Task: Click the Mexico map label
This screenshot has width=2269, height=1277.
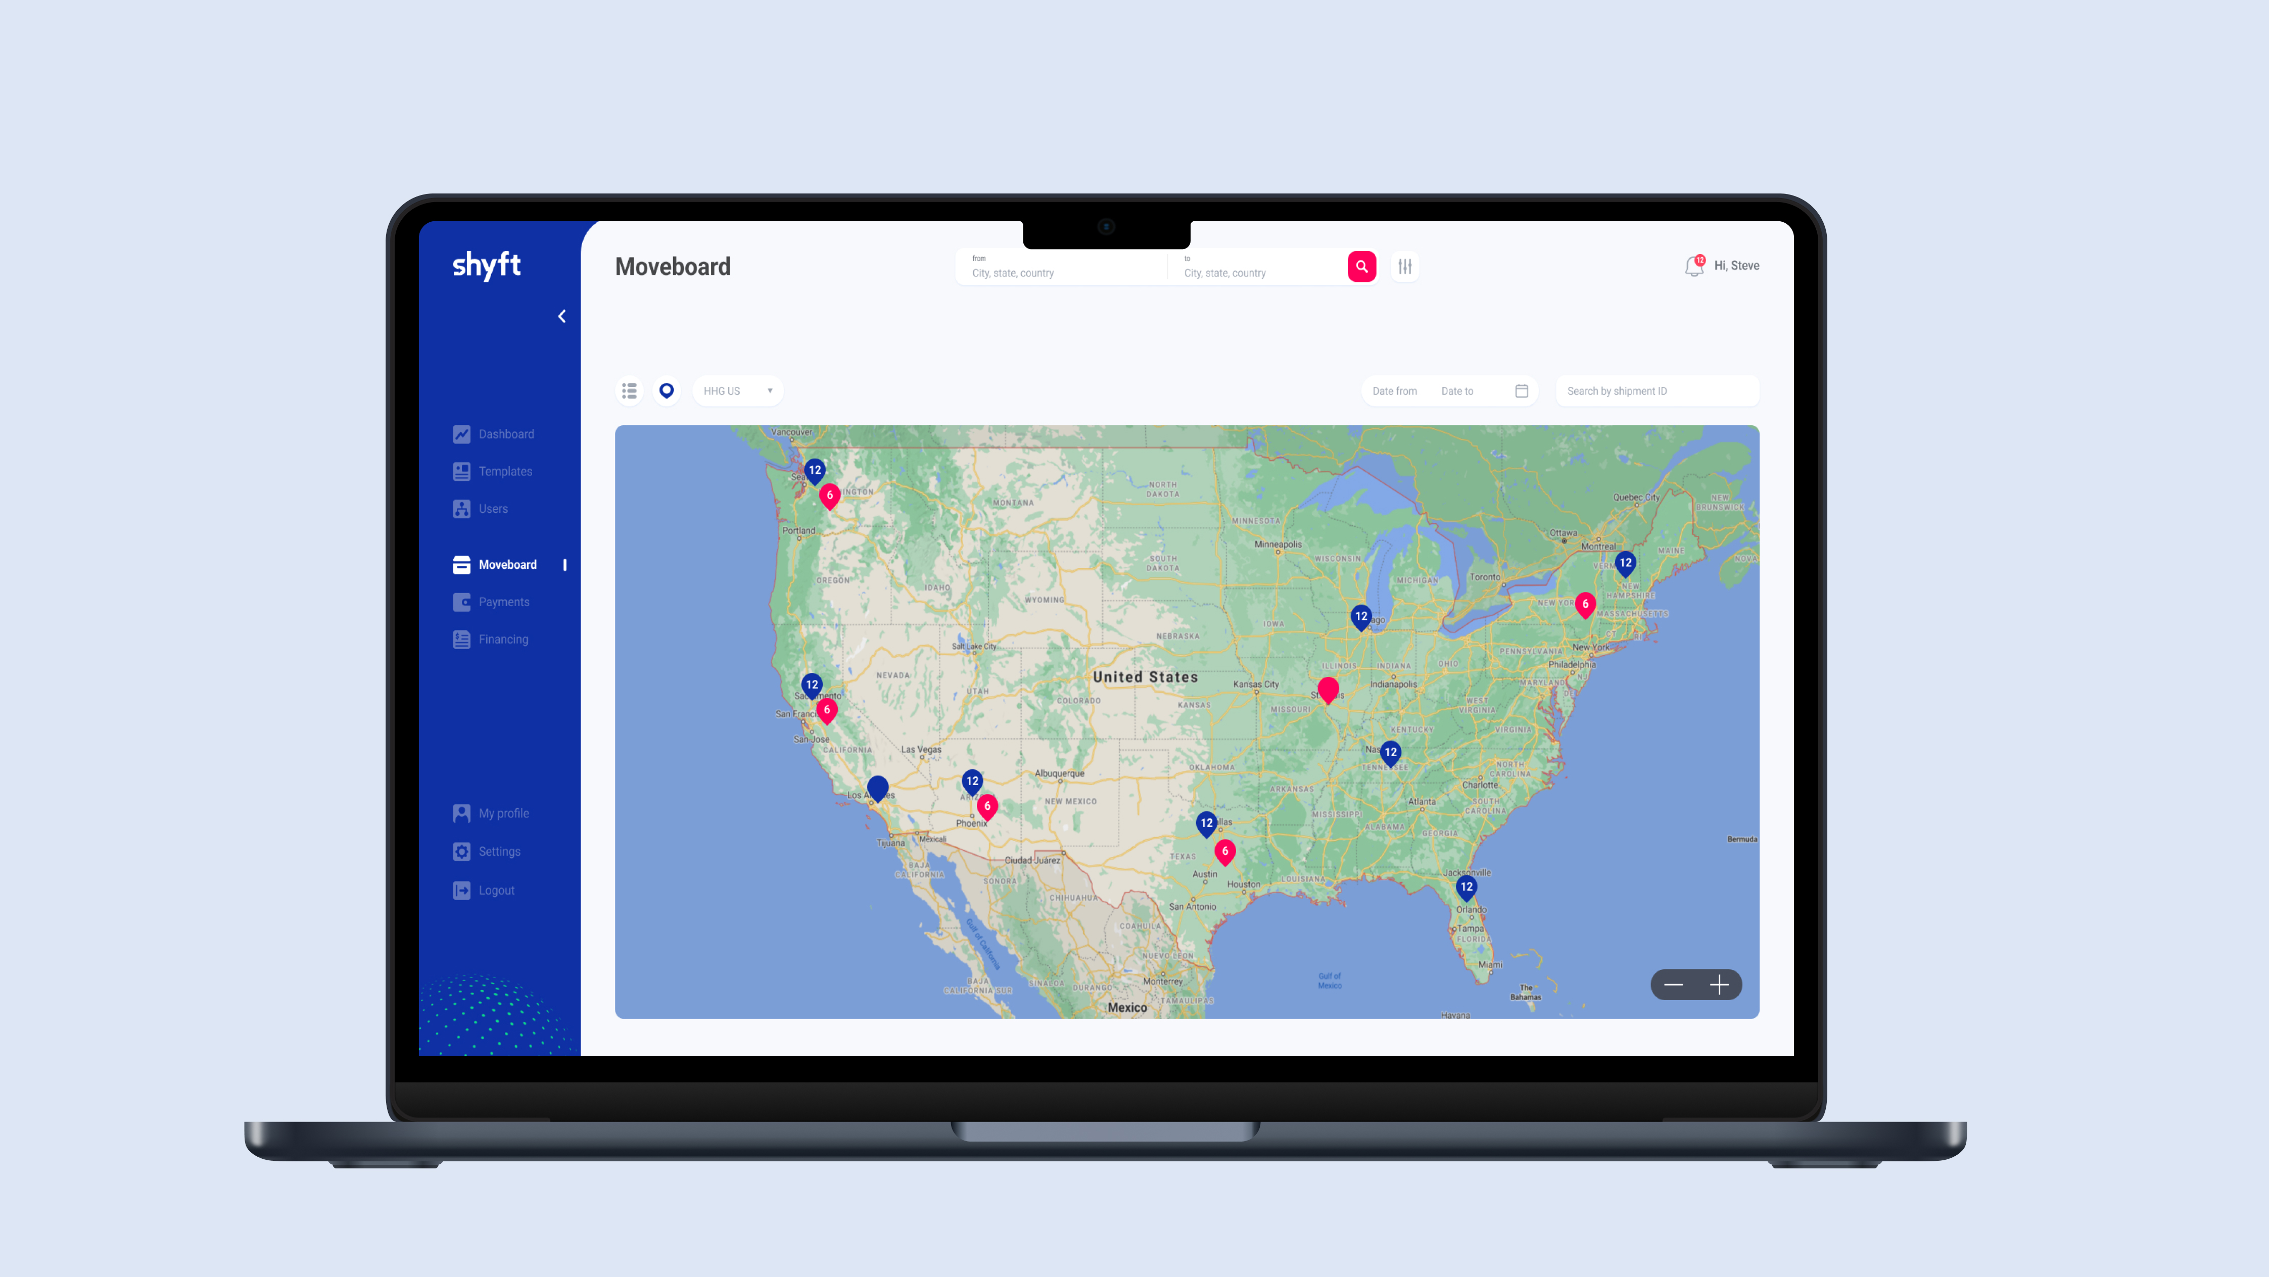Action: [1126, 1008]
